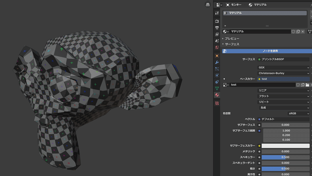312x176 pixels.
Task: Toggle fake user shield for test image
Action: (x=298, y=85)
